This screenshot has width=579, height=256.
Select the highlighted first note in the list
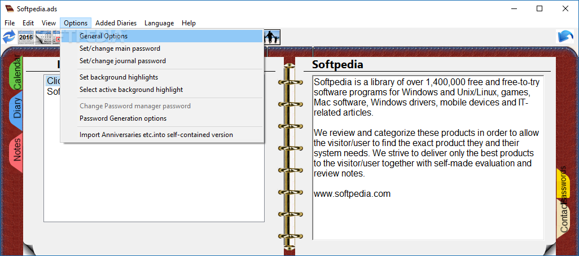click(53, 81)
